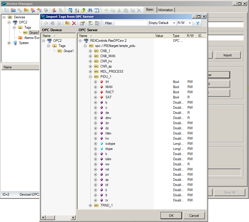
Task: Click the Cancel button
Action: (x=194, y=215)
